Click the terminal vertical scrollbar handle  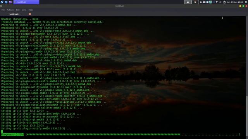247,116
